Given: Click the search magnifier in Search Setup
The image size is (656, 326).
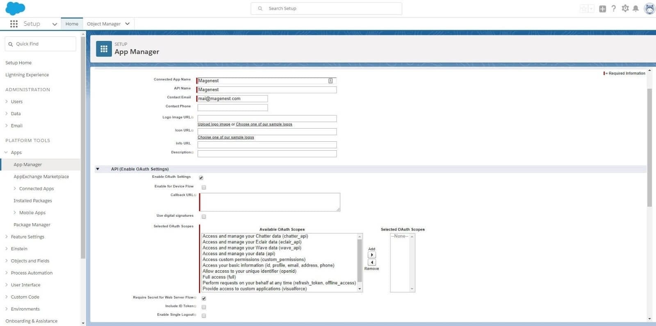Looking at the screenshot, I should (x=260, y=8).
